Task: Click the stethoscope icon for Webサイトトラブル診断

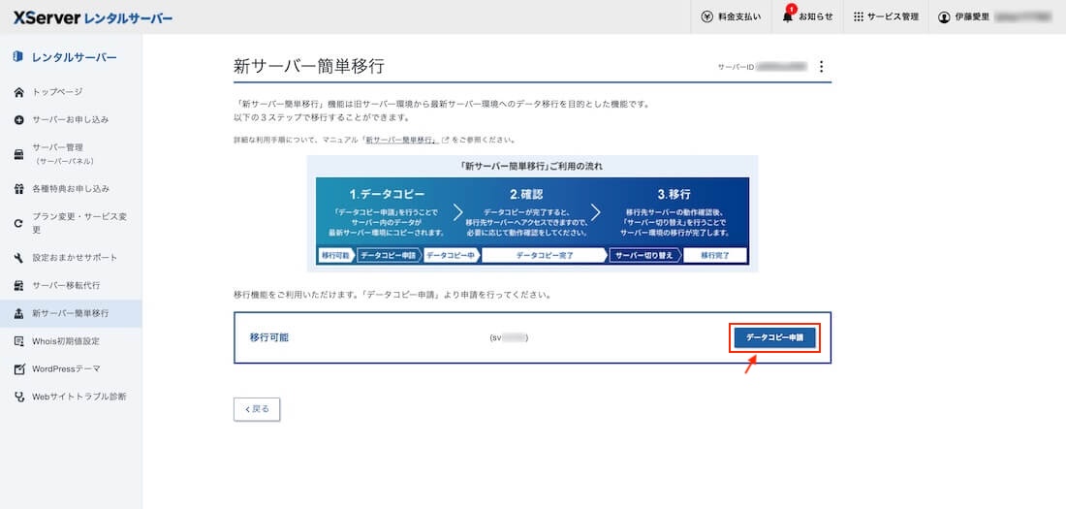Action: (19, 397)
